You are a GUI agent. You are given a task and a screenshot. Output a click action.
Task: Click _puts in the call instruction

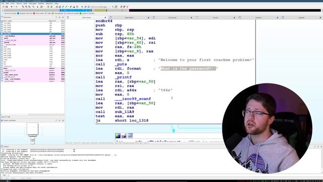pos(121,64)
